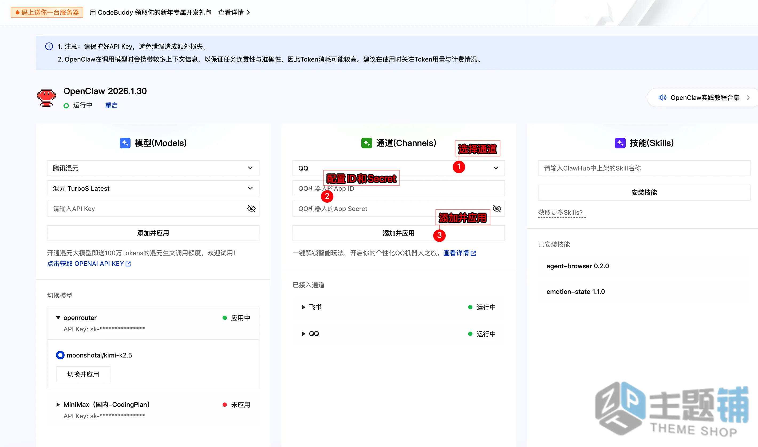Click the Channels section green icon
Viewport: 758px width, 447px height.
[x=367, y=143]
